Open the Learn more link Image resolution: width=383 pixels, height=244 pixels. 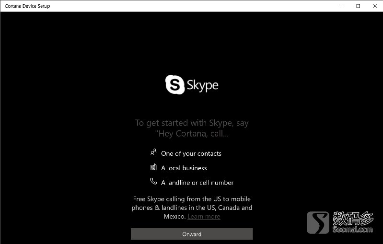204,216
